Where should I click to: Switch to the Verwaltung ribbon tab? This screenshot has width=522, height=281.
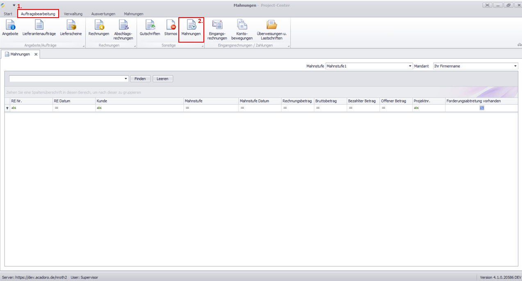73,14
